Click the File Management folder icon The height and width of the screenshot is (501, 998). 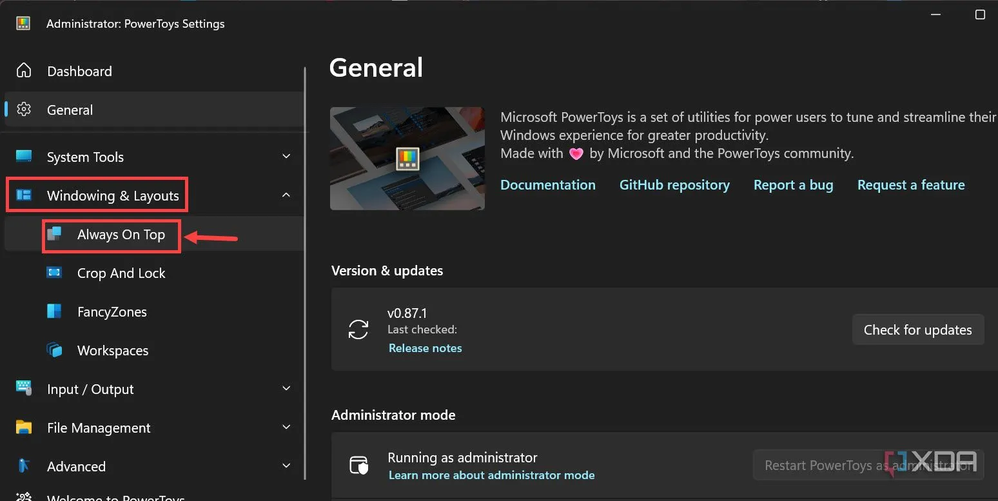(x=24, y=427)
